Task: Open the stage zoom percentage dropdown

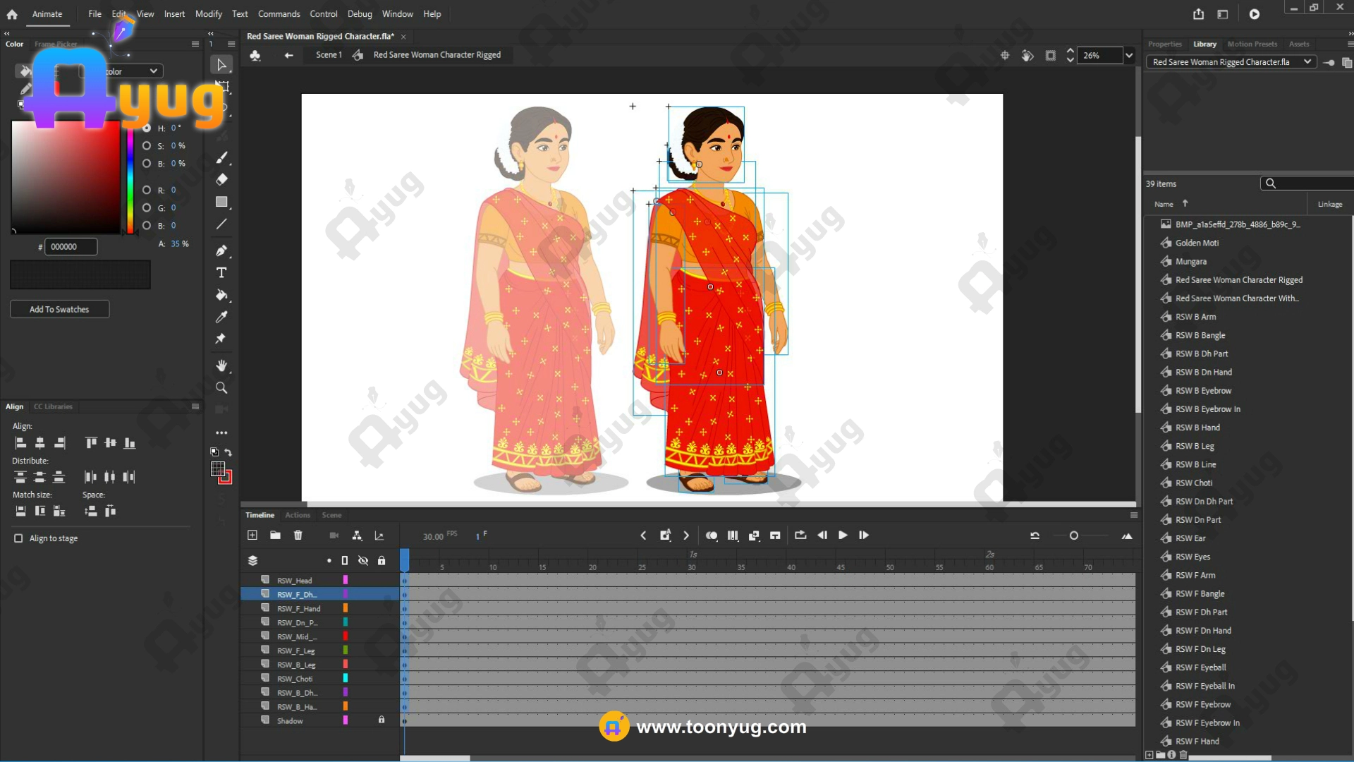Action: (1129, 55)
